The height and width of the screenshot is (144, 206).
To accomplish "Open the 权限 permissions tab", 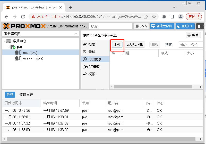I will tap(95, 74).
